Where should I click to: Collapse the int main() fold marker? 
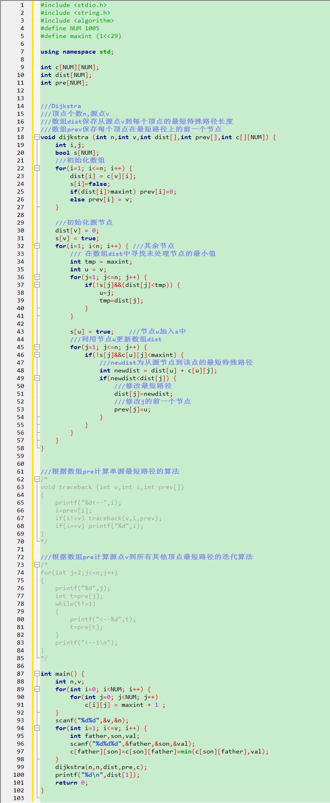(x=37, y=674)
